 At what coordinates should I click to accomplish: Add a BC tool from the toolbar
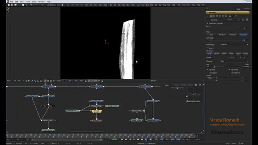[110, 5]
